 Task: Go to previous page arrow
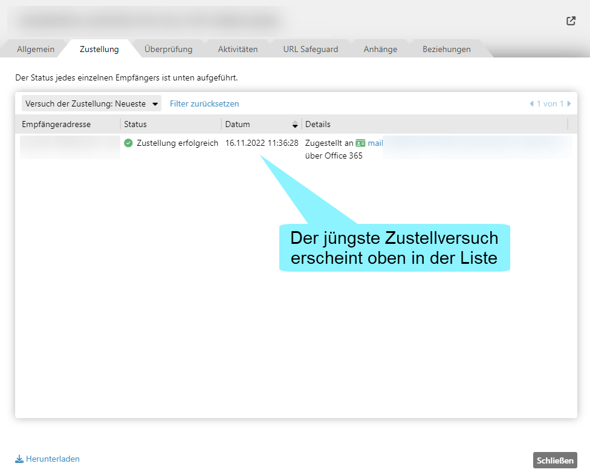(531, 104)
